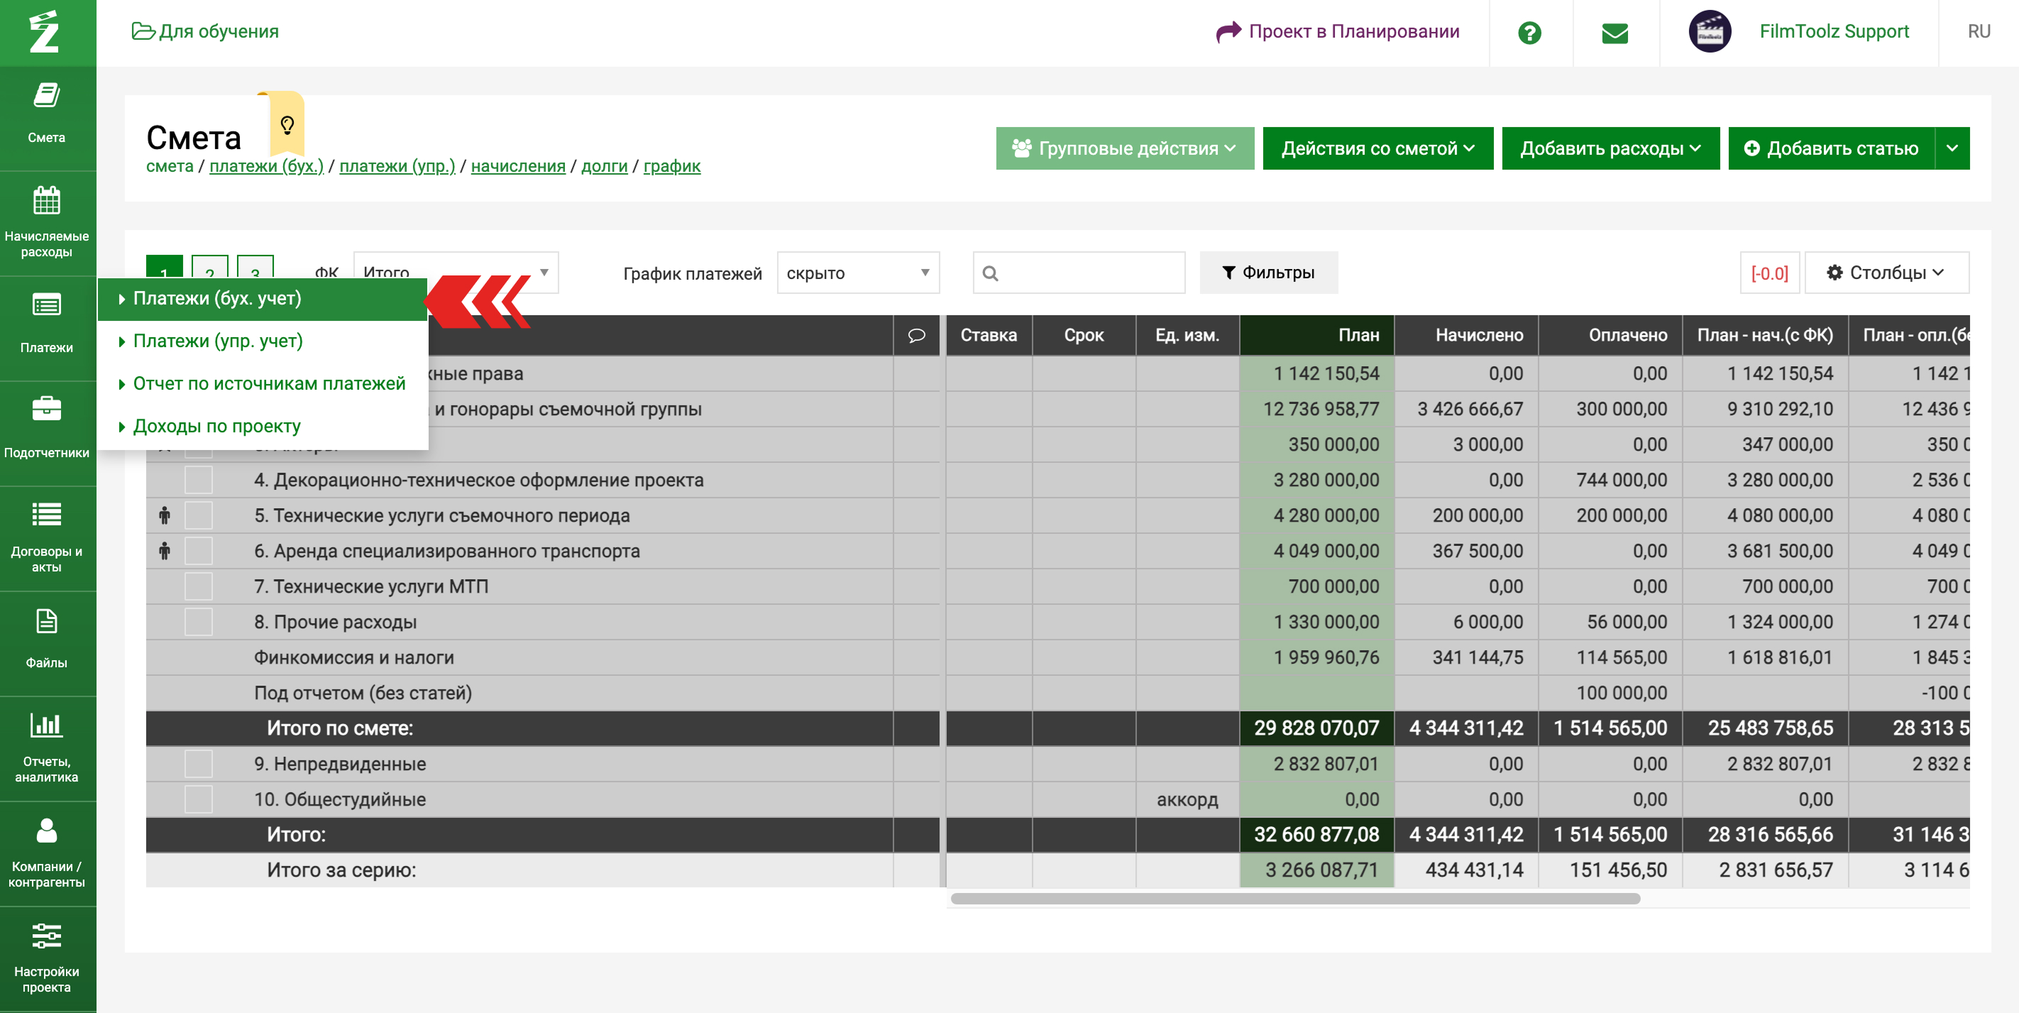Open График платежей dropdown showing скрыто
This screenshot has width=2019, height=1013.
click(857, 273)
